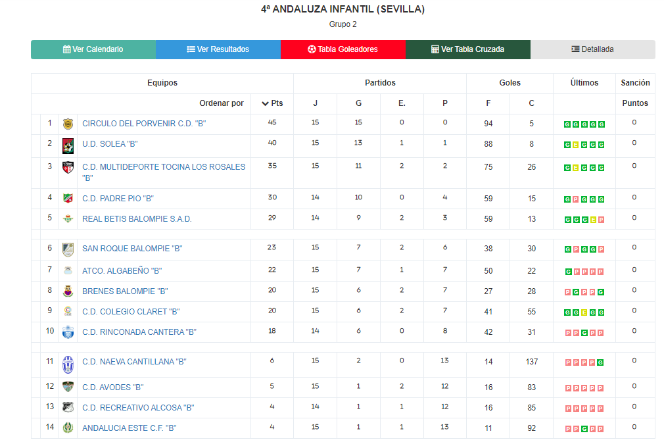
Task: Click the G column header
Action: [359, 103]
